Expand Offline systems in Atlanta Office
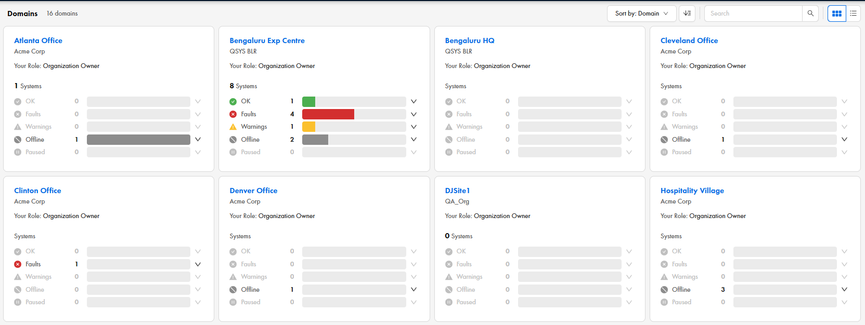This screenshot has height=325, width=865. [198, 140]
